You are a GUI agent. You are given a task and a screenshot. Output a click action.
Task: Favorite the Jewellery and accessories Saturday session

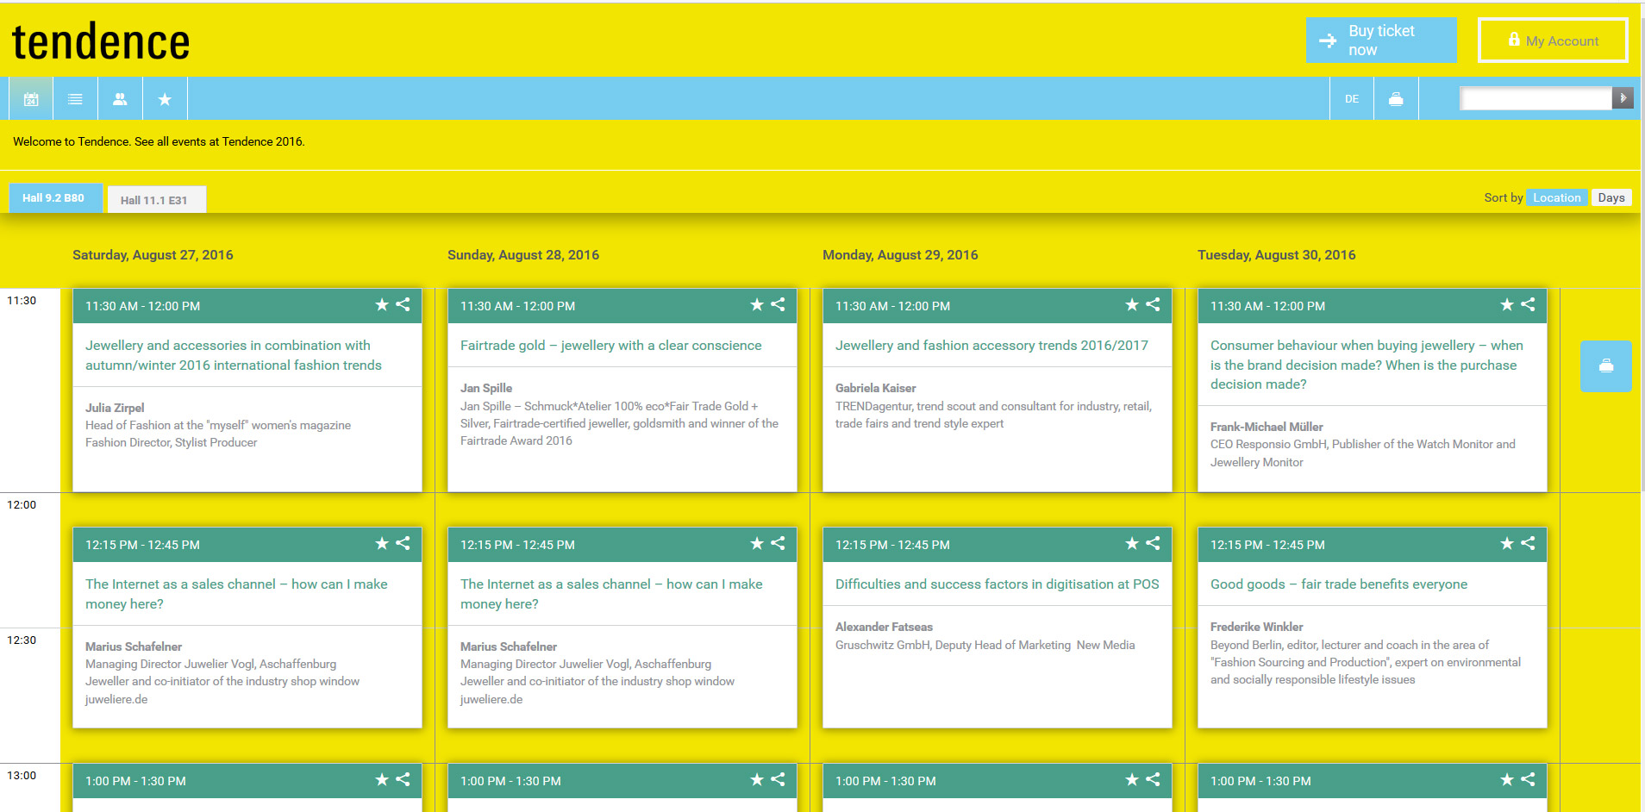(x=382, y=305)
